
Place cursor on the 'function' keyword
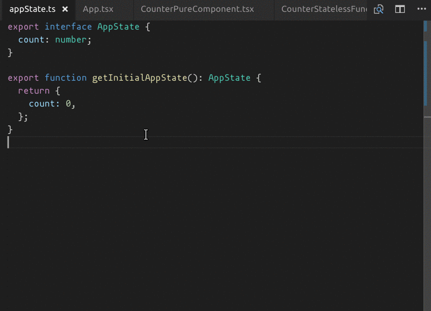pos(66,78)
